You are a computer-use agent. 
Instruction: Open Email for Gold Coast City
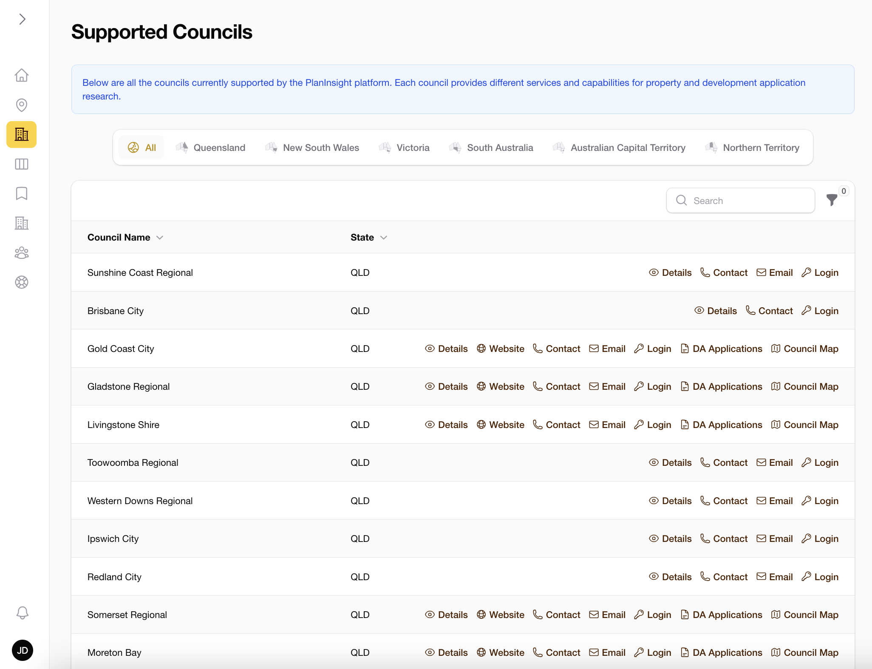(x=607, y=349)
